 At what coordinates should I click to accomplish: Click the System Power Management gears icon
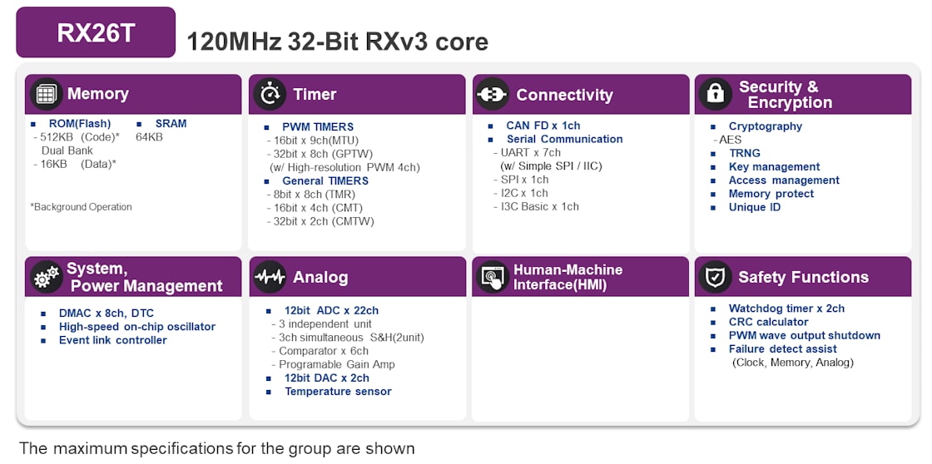tap(46, 277)
